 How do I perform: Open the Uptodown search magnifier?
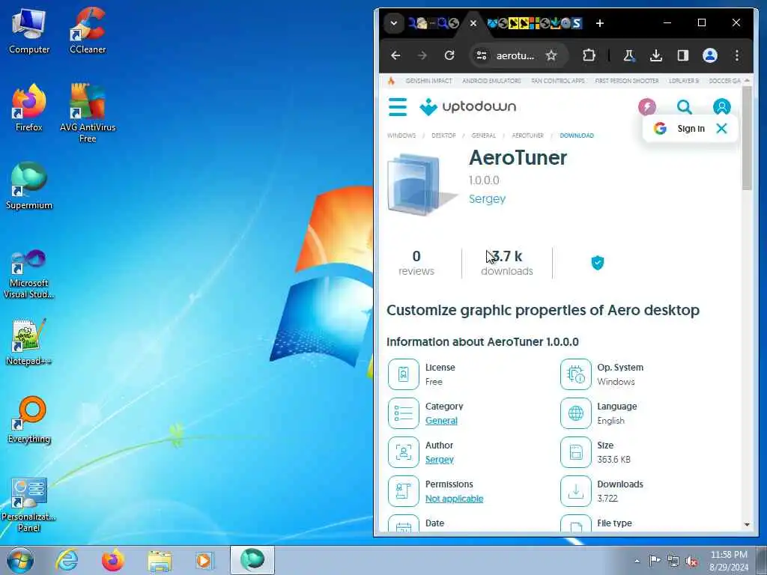click(685, 106)
